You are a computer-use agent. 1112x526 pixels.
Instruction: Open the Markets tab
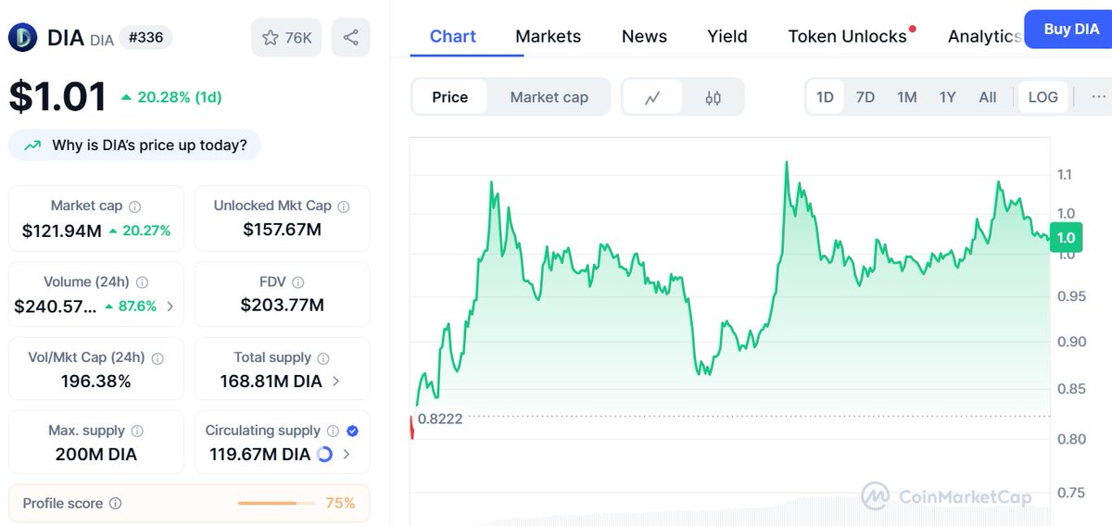549,37
